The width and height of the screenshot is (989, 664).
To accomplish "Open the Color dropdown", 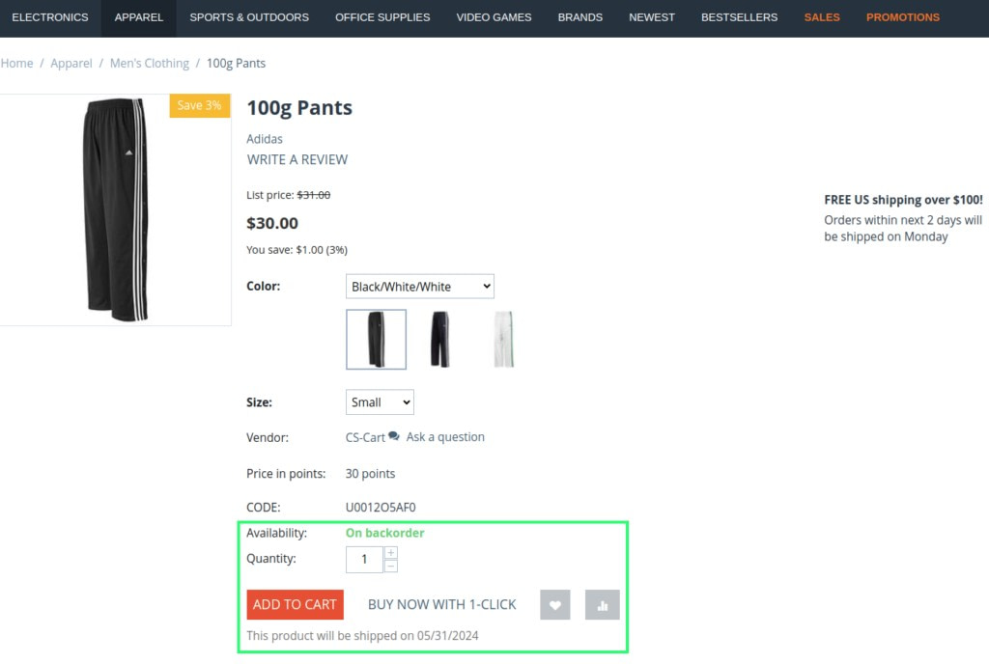I will pos(420,287).
